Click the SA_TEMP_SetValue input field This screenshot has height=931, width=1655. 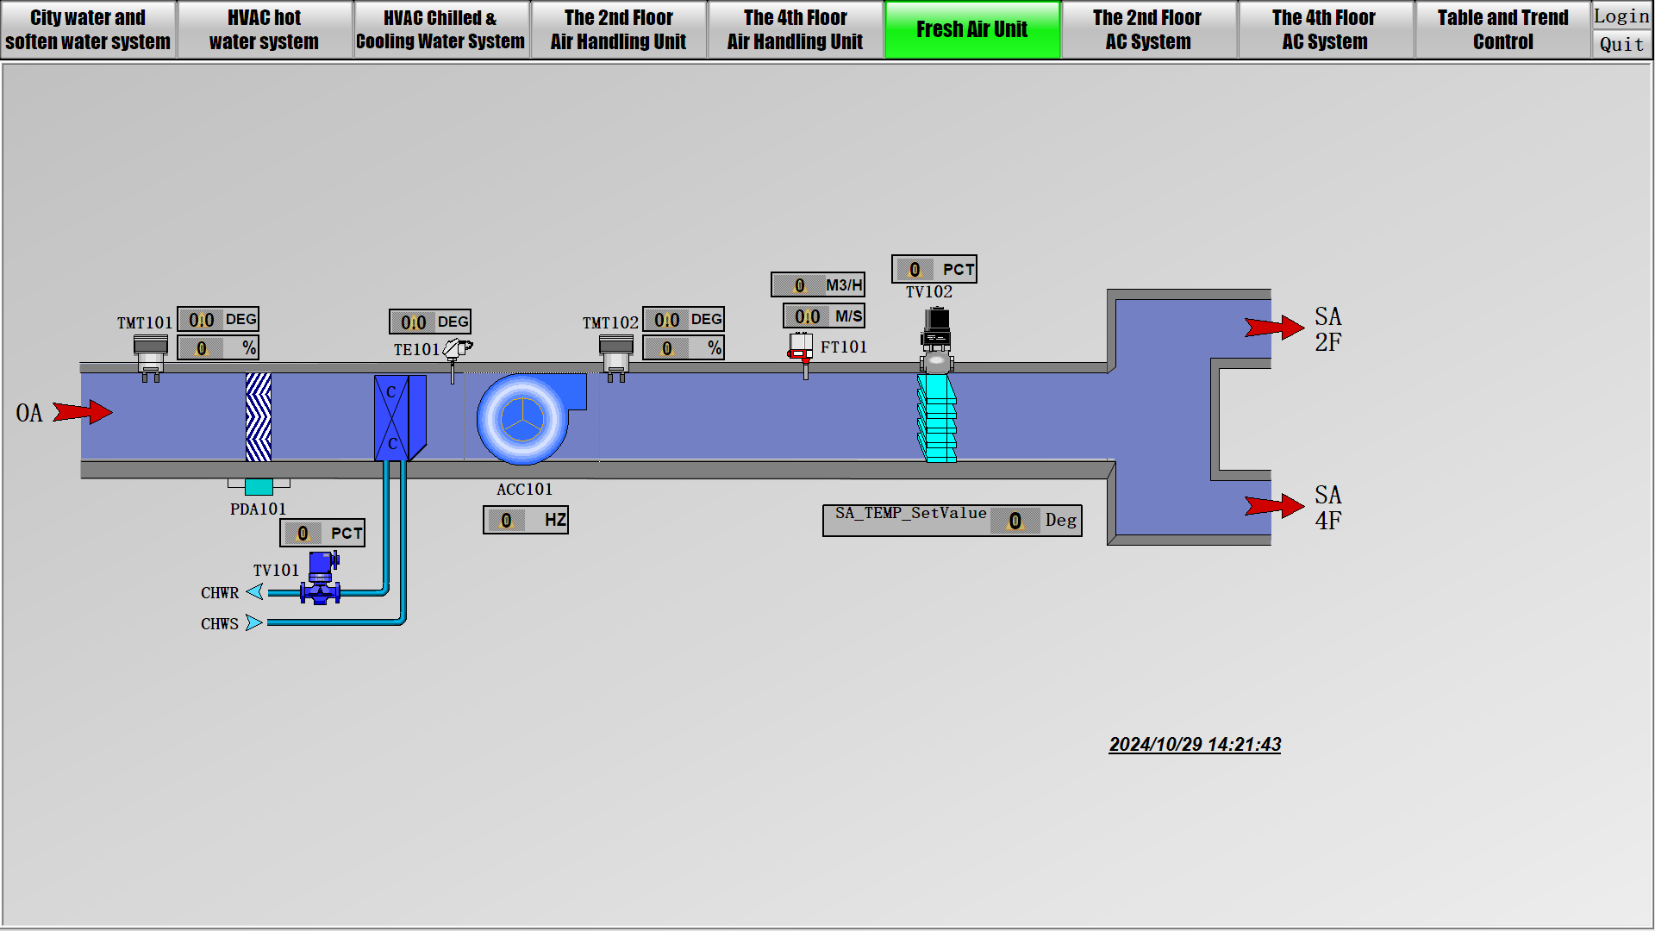tap(1015, 521)
